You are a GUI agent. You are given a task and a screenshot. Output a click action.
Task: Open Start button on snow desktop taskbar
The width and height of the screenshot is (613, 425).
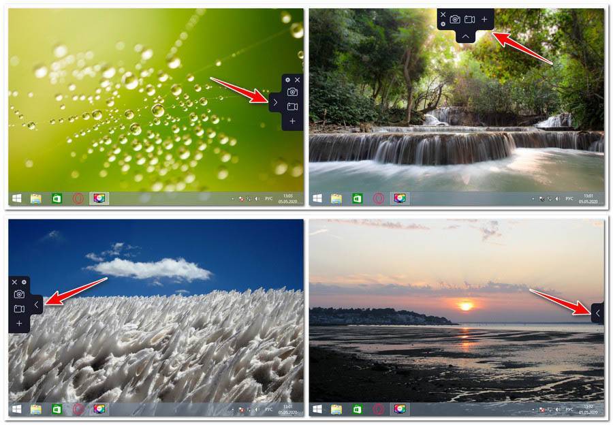pos(17,409)
